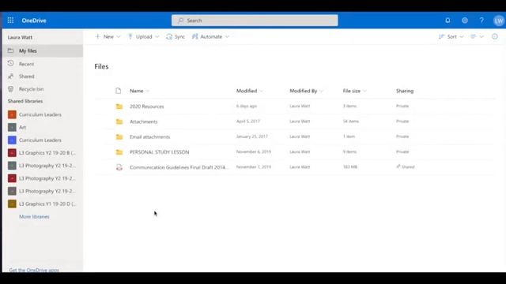Click the PERSONAL STUDY LESSON folder icon
Viewport: 506px width, 284px height.
[119, 152]
